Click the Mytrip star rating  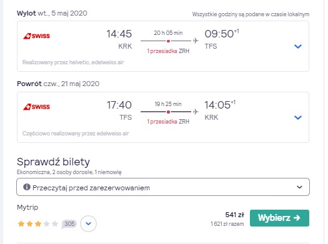coord(38,224)
